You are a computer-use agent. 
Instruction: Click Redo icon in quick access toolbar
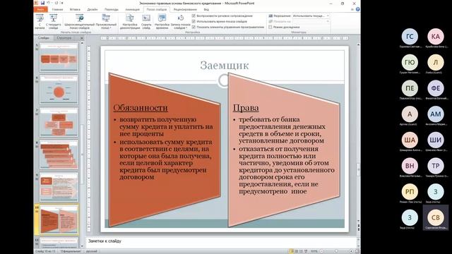tap(56, 3)
